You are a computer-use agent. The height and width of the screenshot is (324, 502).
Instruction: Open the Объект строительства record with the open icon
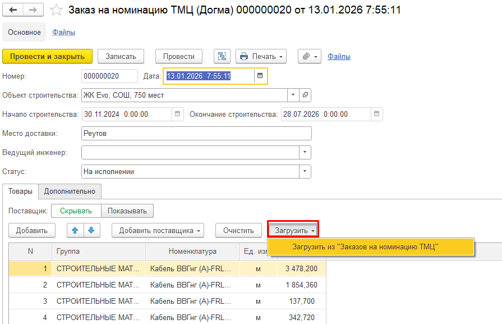(305, 95)
